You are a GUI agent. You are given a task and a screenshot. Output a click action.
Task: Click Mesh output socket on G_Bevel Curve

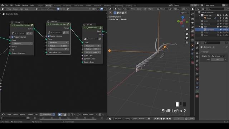(103, 31)
